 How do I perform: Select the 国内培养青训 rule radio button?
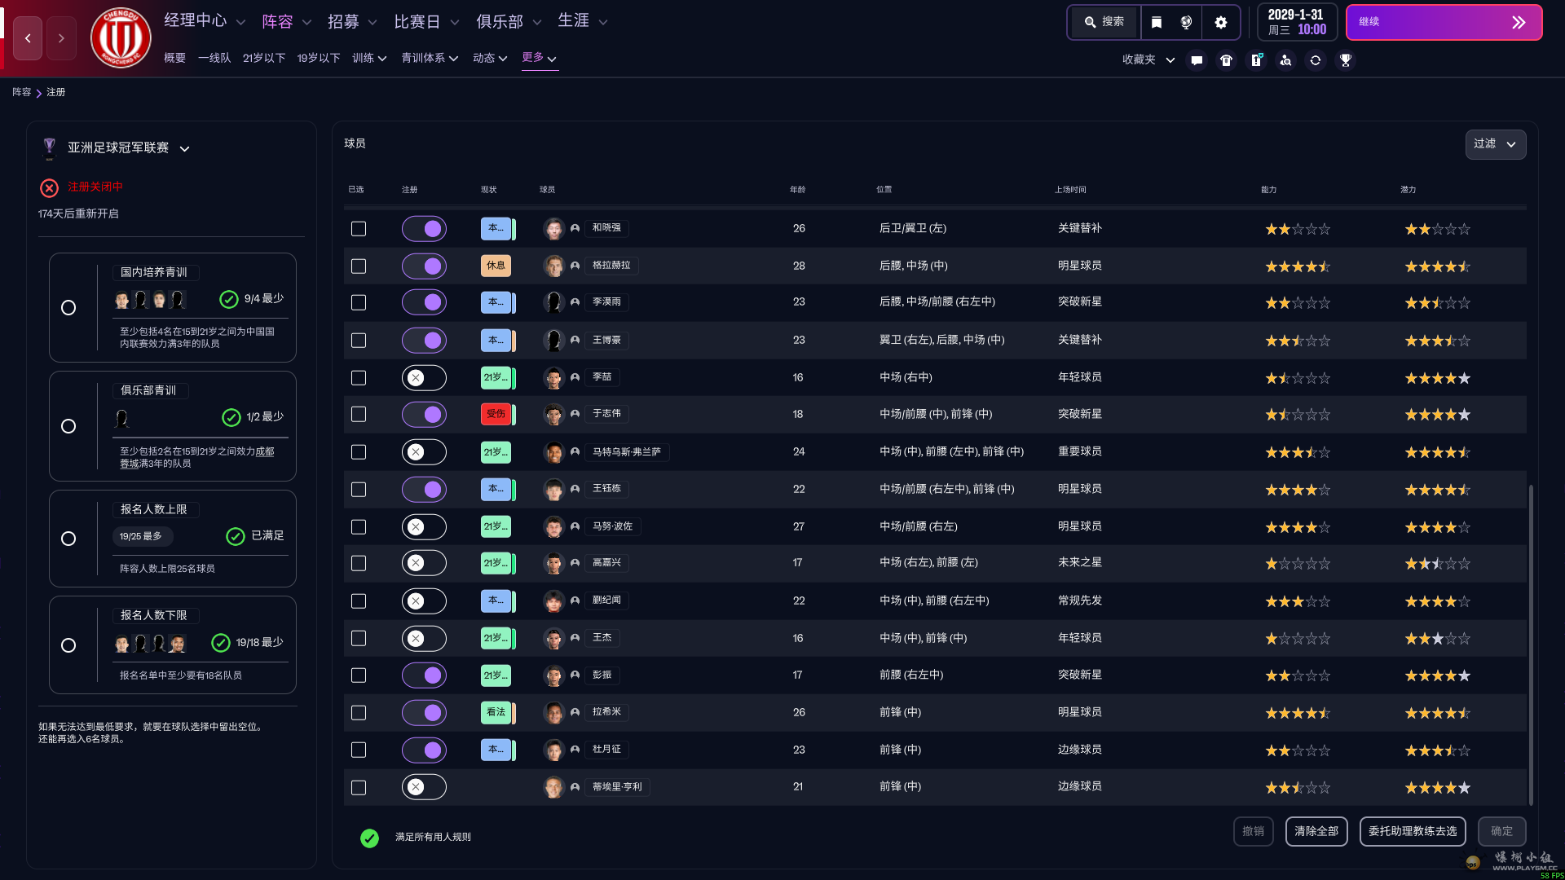68,308
